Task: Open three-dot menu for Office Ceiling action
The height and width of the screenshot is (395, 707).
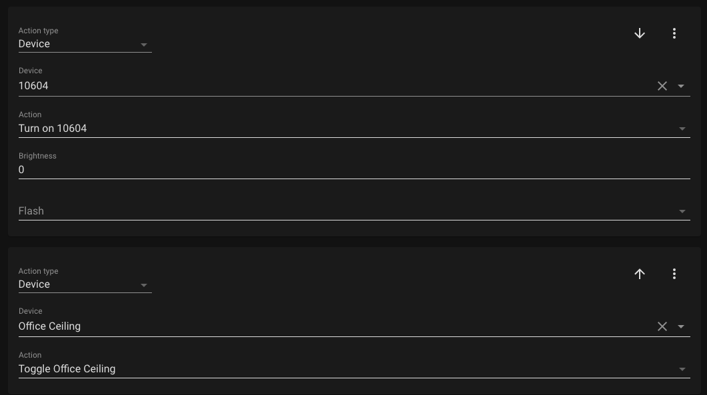Action: click(x=674, y=274)
